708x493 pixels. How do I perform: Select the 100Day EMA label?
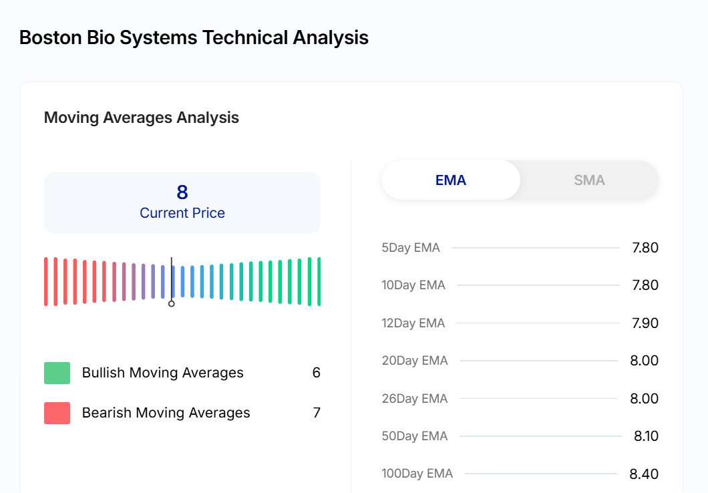coord(417,474)
